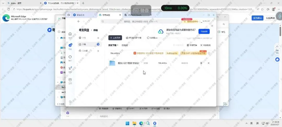282x127 pixels.
Task: Click the Quark back arrow
Action: 79,21
